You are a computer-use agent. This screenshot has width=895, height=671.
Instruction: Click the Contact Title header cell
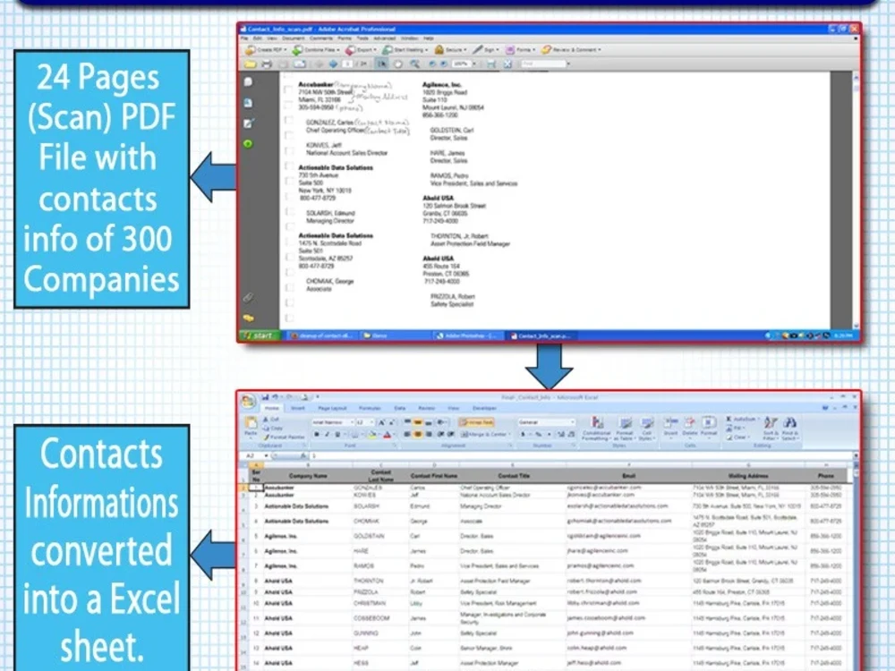point(513,475)
